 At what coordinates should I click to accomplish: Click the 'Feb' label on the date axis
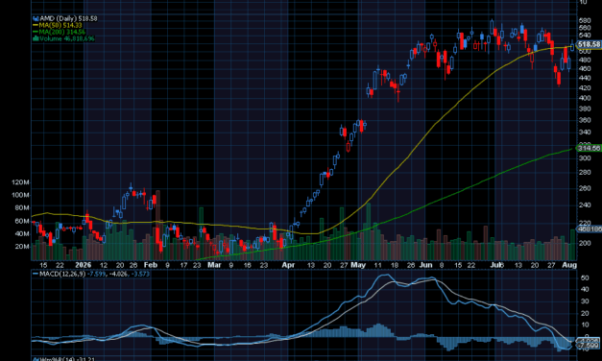coord(151,265)
